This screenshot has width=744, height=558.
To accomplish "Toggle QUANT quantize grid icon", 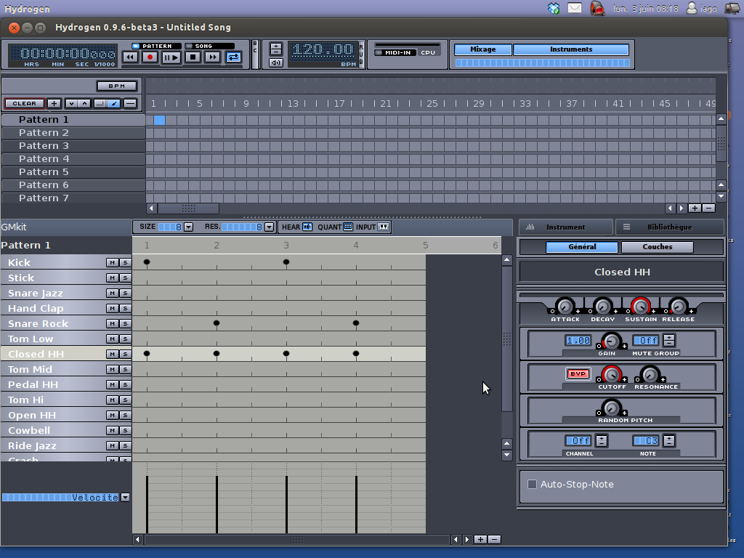I will pyautogui.click(x=348, y=227).
